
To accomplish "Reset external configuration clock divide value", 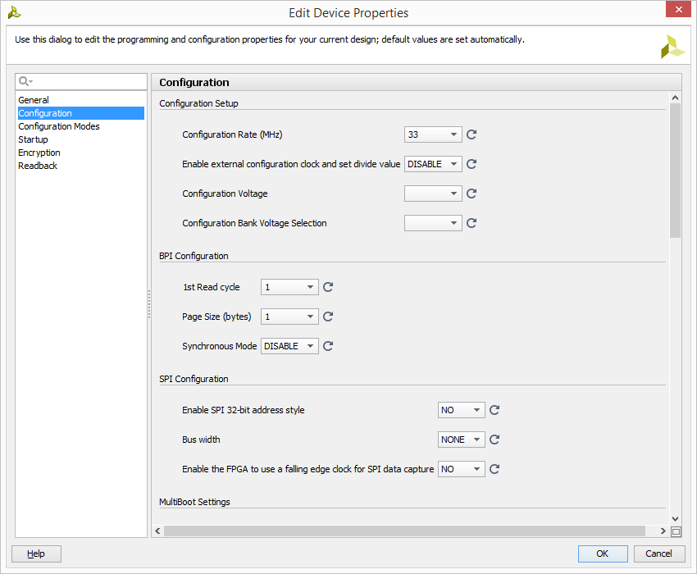I will click(471, 164).
